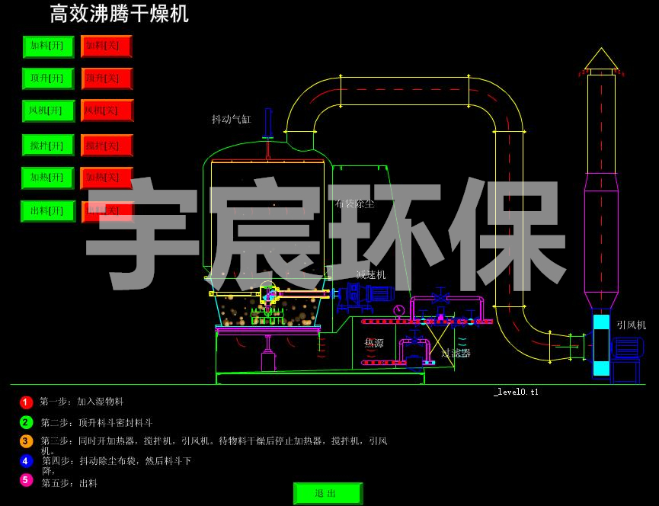Switch off heating using 加热[关]
Image resolution: width=659 pixels, height=506 pixels.
tap(107, 178)
